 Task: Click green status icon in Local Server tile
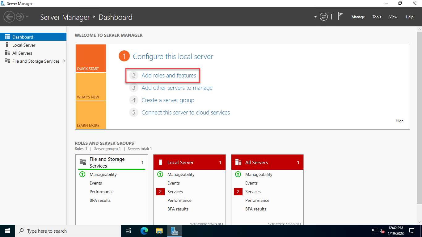[x=160, y=174]
